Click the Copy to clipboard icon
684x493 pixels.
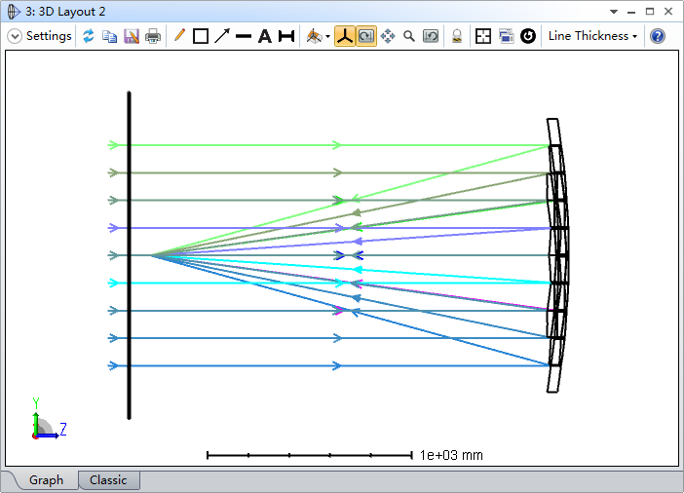tap(110, 36)
